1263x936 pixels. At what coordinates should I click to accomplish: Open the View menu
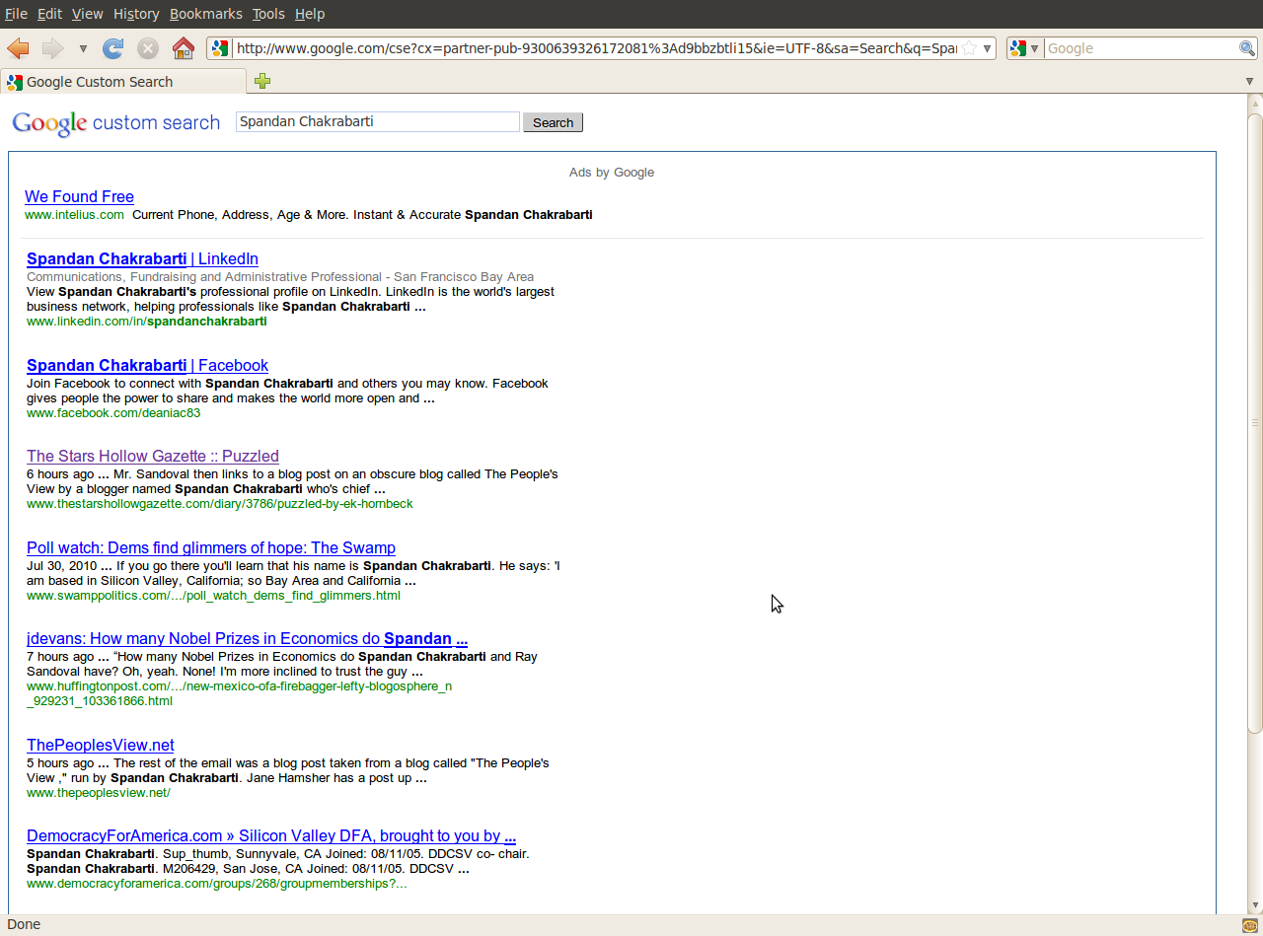tap(88, 14)
